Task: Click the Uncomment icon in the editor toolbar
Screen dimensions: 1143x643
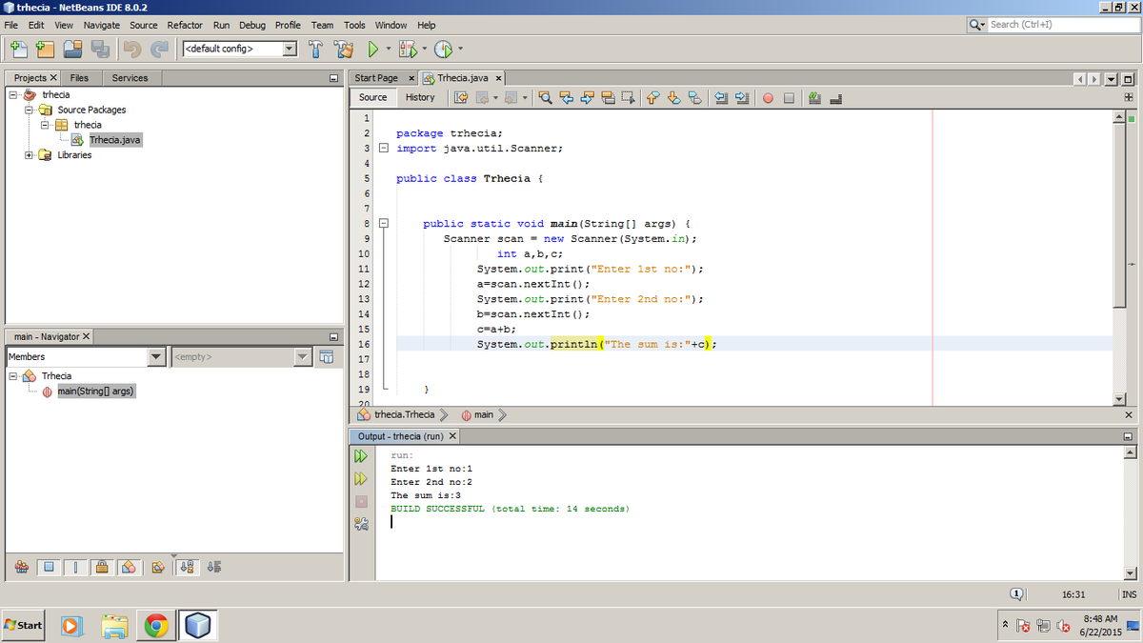Action: coord(836,97)
